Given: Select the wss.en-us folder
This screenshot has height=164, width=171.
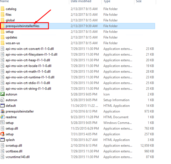Looking at the screenshot, I should (x=13, y=43).
